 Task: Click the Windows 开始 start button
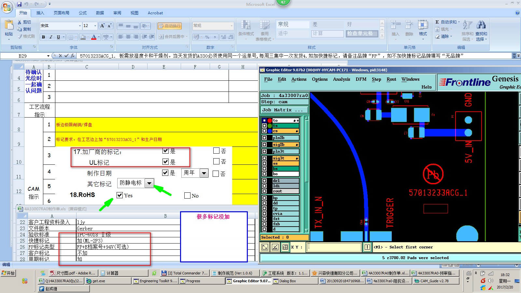8,273
